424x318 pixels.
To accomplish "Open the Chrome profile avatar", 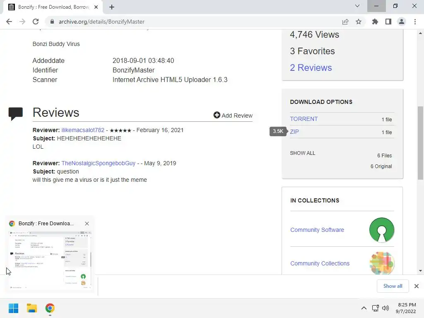I will pyautogui.click(x=402, y=22).
